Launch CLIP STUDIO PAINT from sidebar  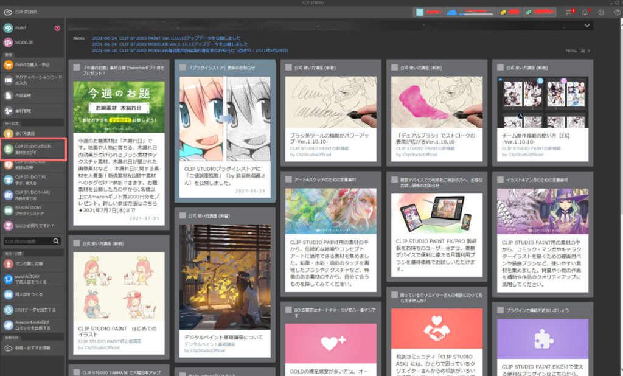[x=32, y=28]
